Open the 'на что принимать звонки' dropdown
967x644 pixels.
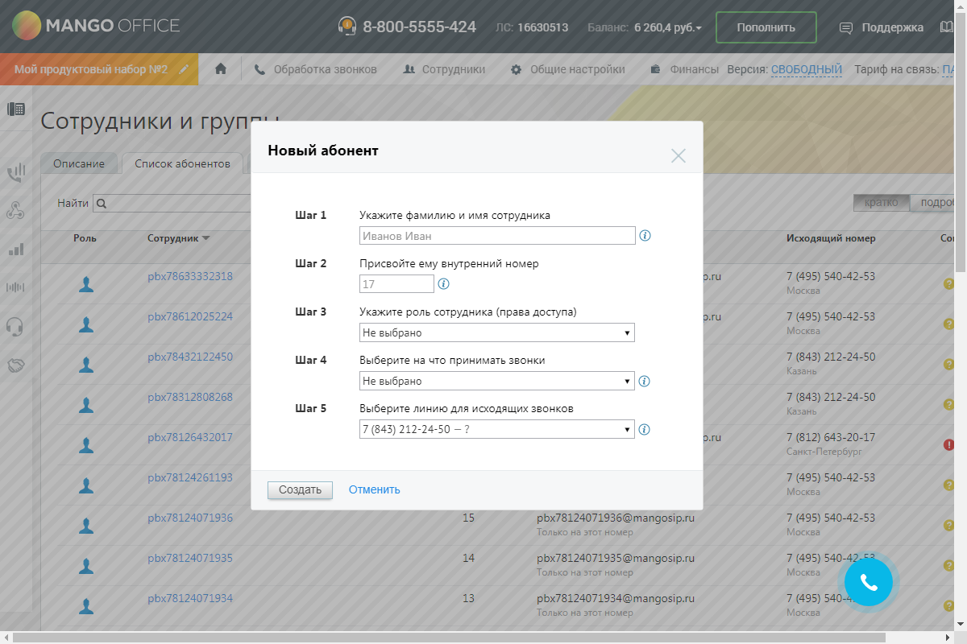(496, 381)
